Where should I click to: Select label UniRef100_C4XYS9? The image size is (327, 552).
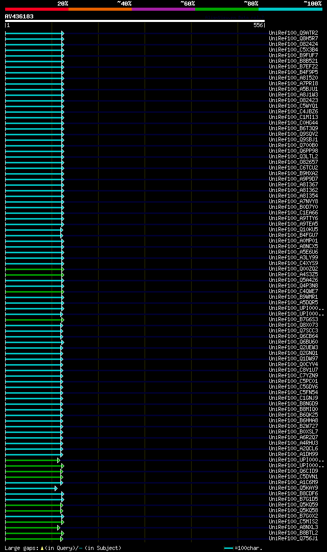click(x=293, y=263)
